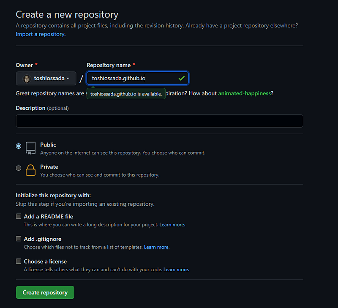This screenshot has width=338, height=308.
Task: Click the 'Create a new repository' heading
Action: 67,15
